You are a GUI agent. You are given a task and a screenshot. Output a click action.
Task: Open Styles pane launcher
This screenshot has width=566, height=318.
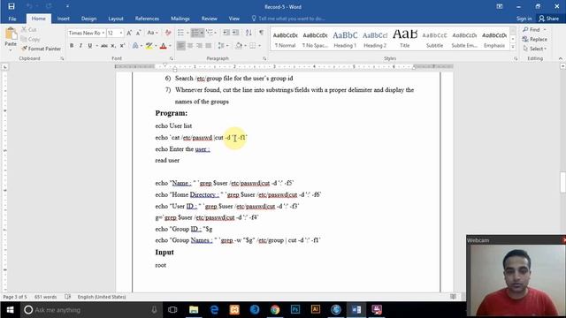pyautogui.click(x=516, y=58)
